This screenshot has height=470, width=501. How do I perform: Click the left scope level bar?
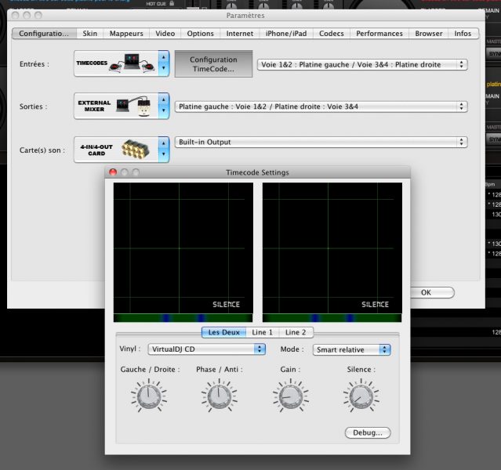click(x=183, y=318)
